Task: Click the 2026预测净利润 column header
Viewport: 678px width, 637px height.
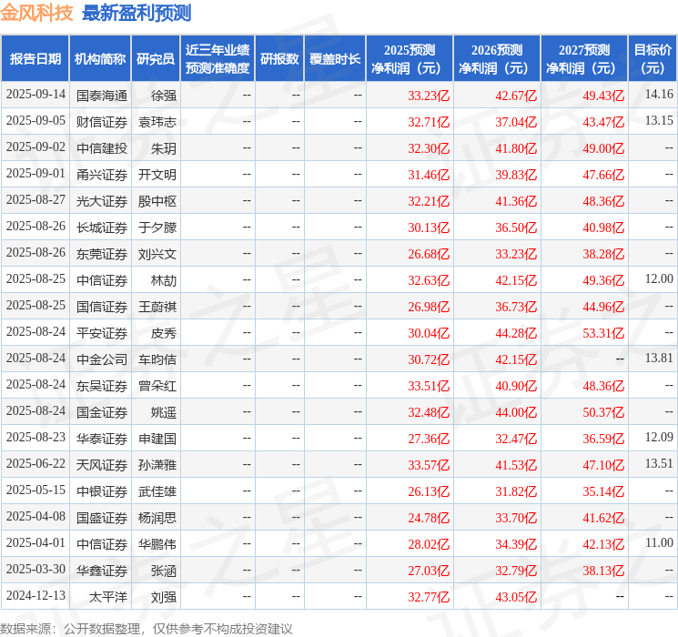Action: pyautogui.click(x=497, y=59)
